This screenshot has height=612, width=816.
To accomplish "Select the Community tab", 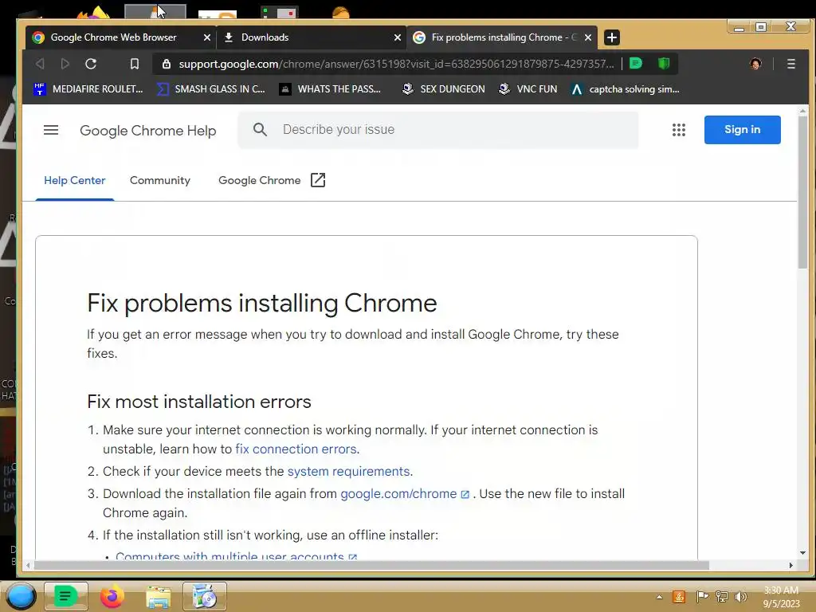I will click(159, 181).
